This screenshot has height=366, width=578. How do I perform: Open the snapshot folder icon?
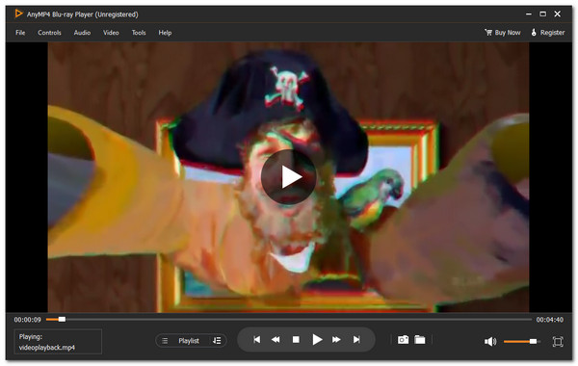tap(419, 339)
